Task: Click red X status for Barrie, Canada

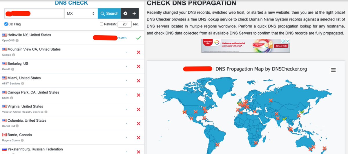Action: (138, 138)
